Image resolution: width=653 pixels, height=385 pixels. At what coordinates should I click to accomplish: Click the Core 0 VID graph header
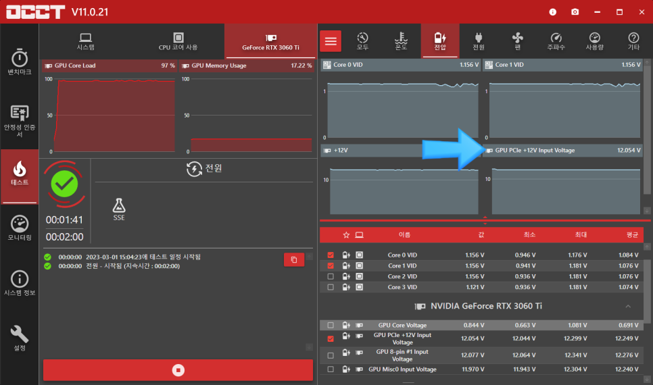pos(401,65)
